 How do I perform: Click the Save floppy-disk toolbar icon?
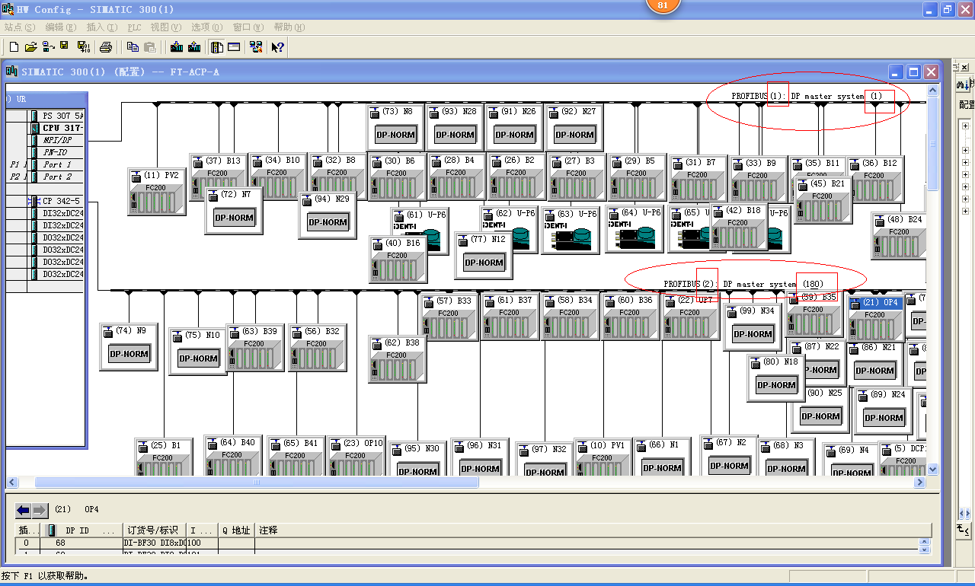(x=65, y=47)
